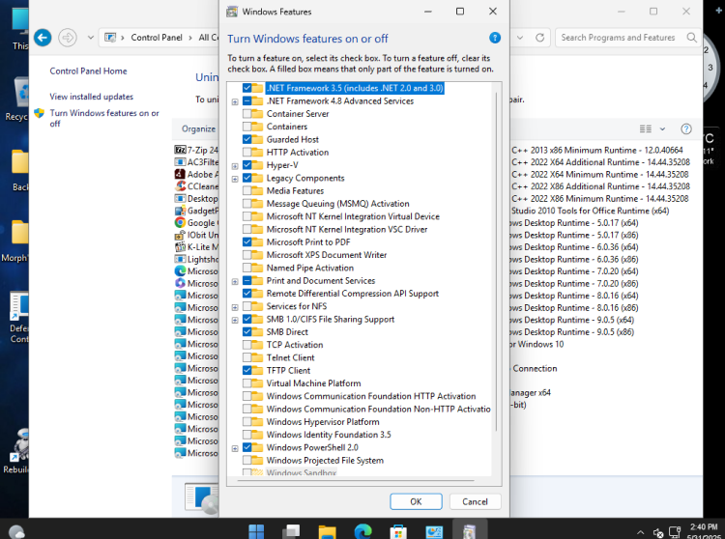Click the Windows Features taskbar icon
This screenshot has height=539, width=725.
tap(469, 531)
